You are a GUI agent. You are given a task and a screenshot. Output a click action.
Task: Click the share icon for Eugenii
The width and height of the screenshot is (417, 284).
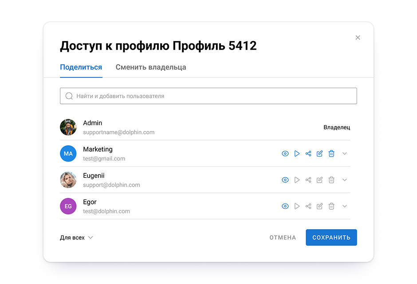(x=308, y=180)
